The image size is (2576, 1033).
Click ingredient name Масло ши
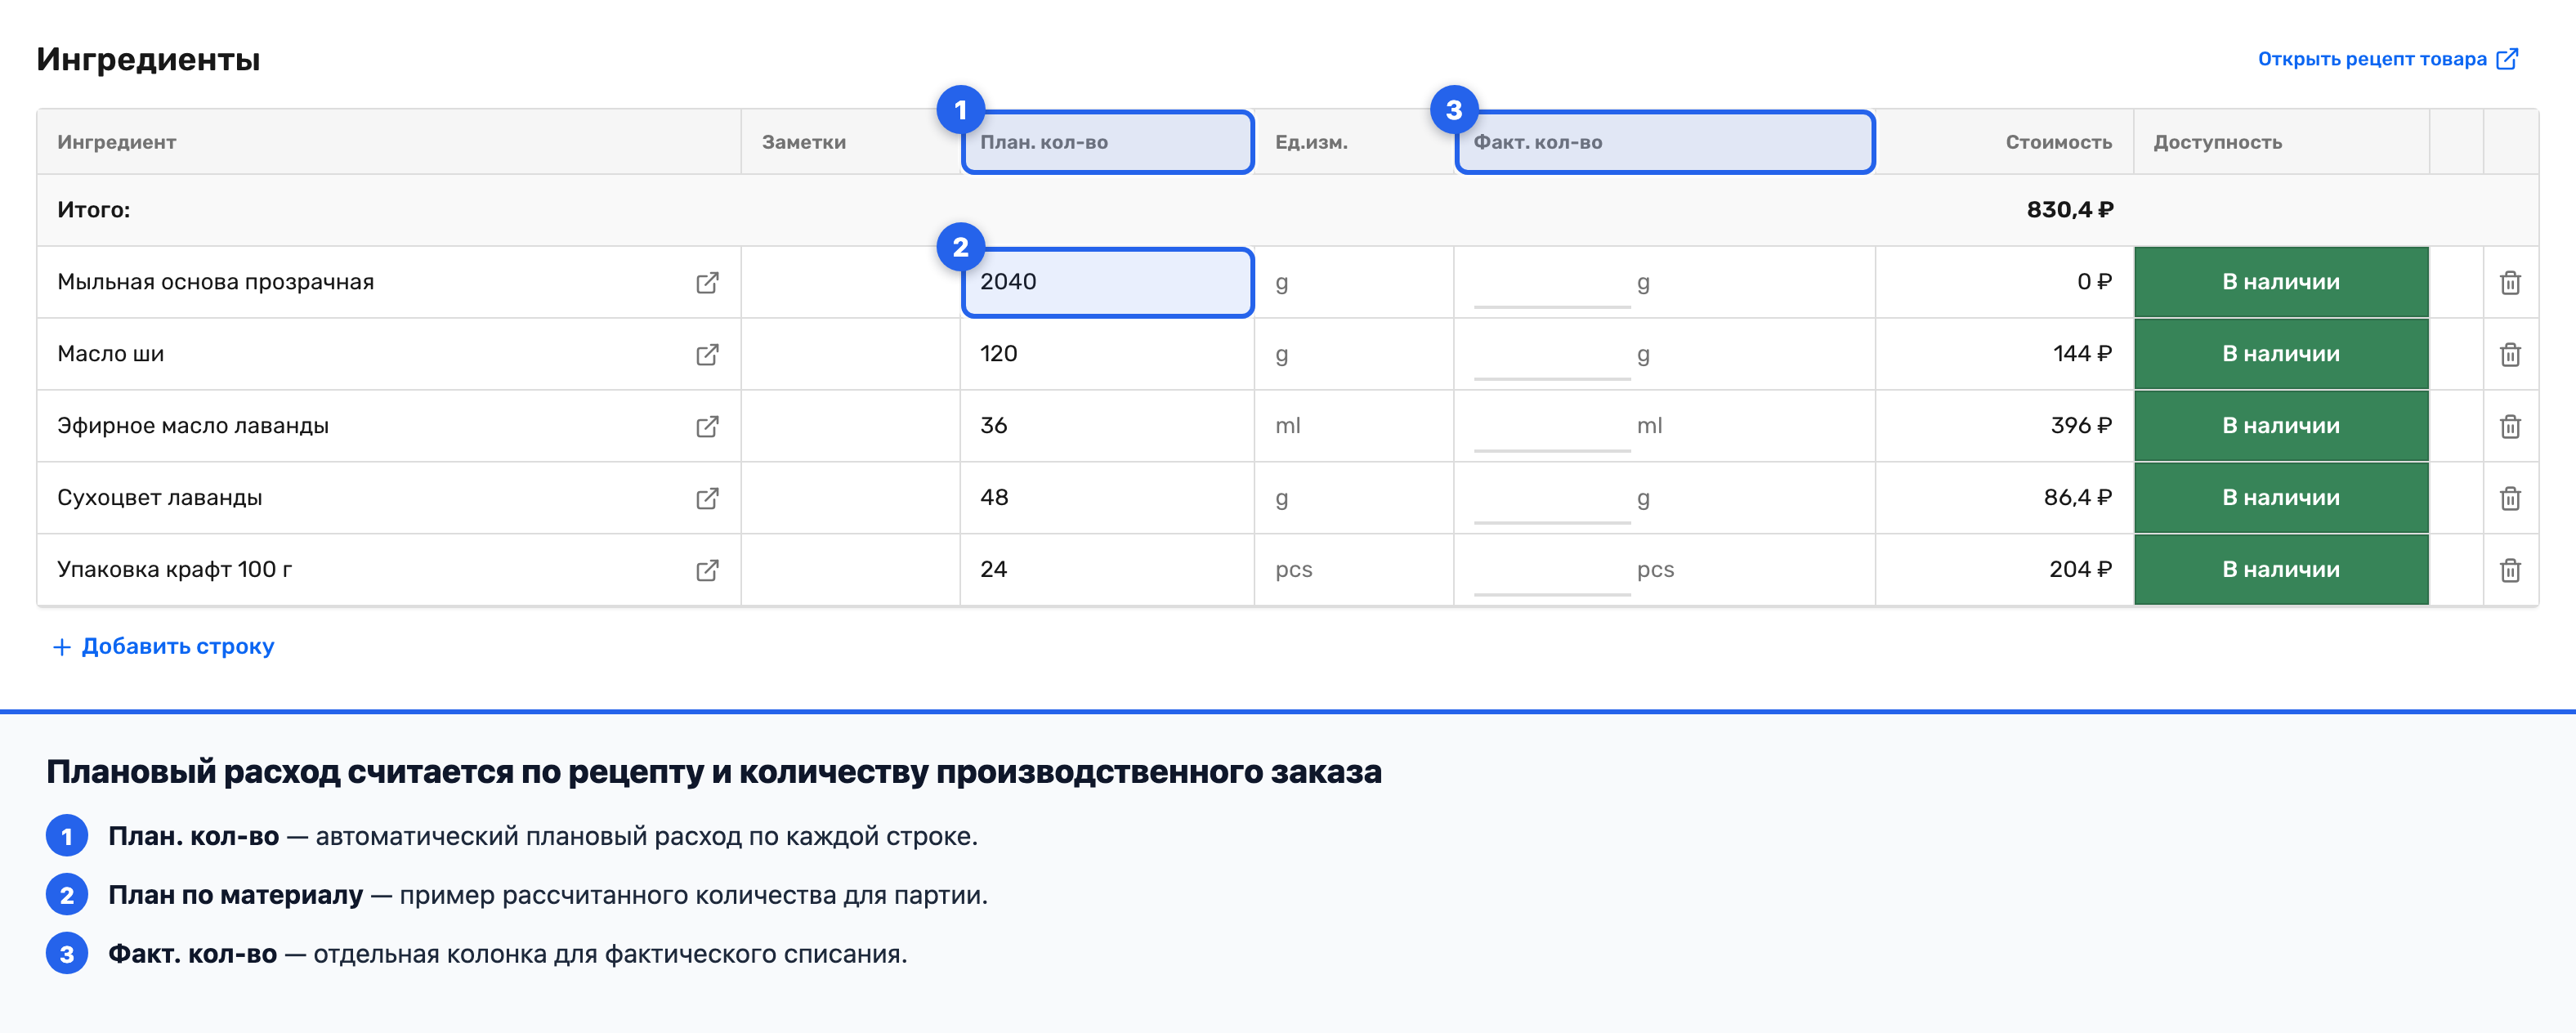point(110,354)
